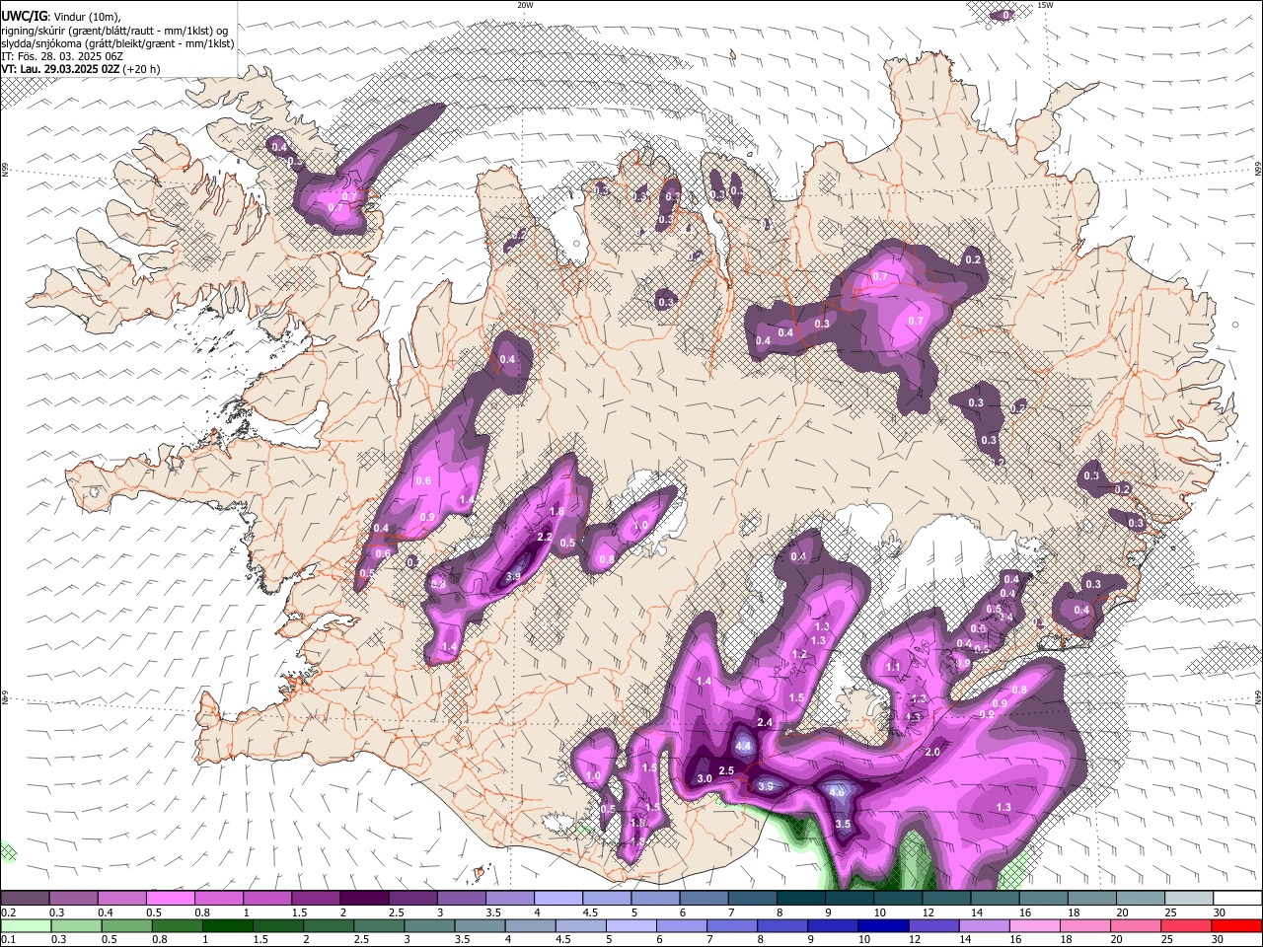Image resolution: width=1263 pixels, height=947 pixels.
Task: Click the '2.2' precipitation value on the map
Action: point(544,538)
